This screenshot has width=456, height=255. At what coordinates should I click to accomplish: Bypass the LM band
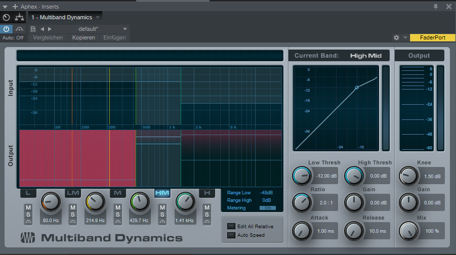tap(73, 221)
